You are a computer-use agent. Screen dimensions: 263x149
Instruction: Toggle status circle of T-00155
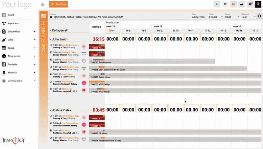pos(51,45)
